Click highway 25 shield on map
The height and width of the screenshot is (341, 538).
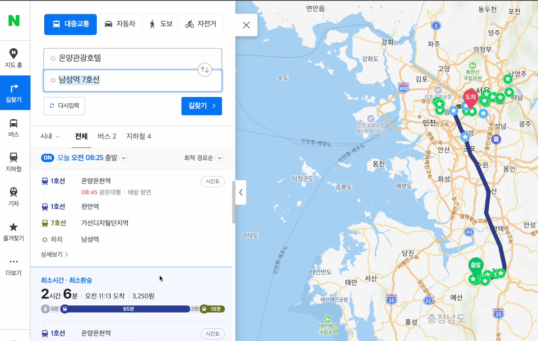(x=499, y=313)
